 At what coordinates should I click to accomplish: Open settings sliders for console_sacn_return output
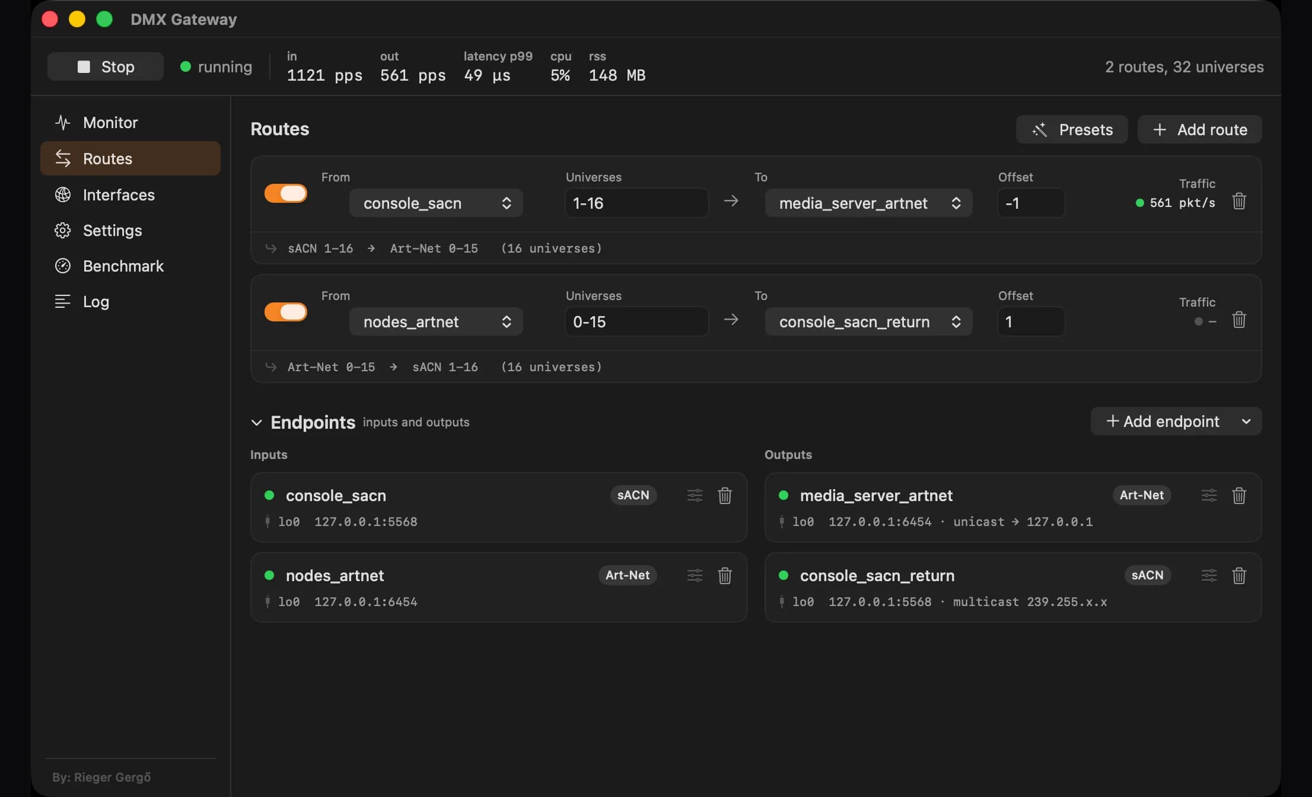[1209, 575]
